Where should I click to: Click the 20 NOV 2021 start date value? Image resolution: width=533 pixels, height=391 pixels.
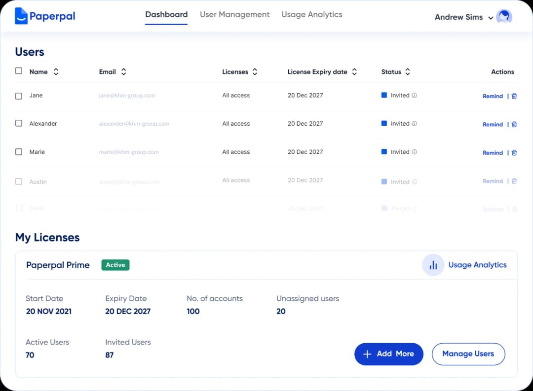coord(48,311)
